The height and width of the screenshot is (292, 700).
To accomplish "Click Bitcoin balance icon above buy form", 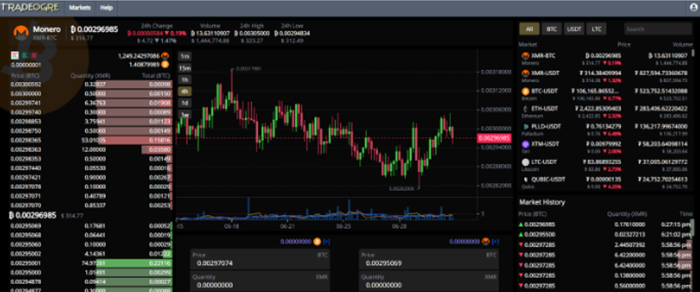I will (x=317, y=241).
